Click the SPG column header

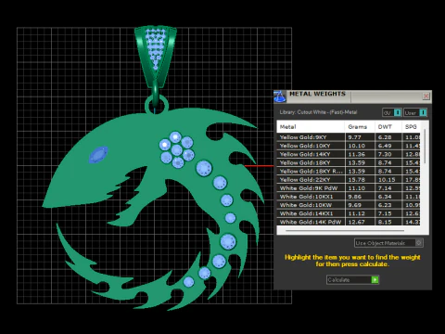(411, 127)
